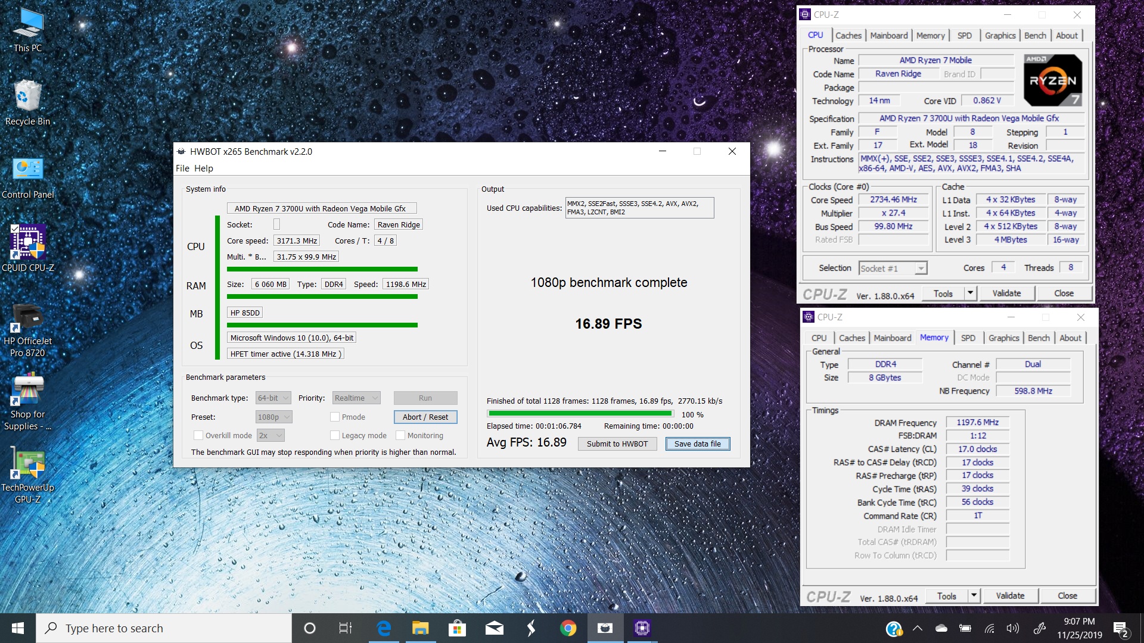Open the Preset 1080p dropdown

pyautogui.click(x=274, y=417)
